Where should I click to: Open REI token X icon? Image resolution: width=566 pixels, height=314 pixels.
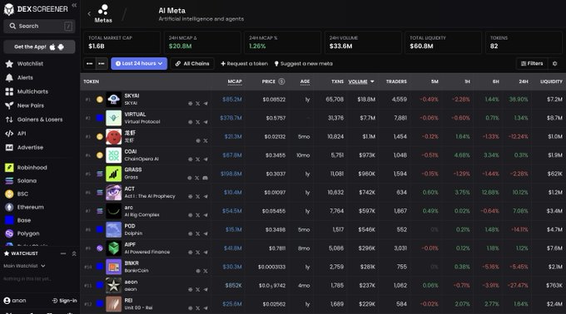click(x=198, y=308)
